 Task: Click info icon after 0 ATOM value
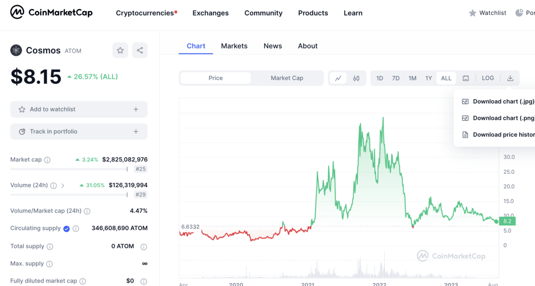(x=143, y=247)
